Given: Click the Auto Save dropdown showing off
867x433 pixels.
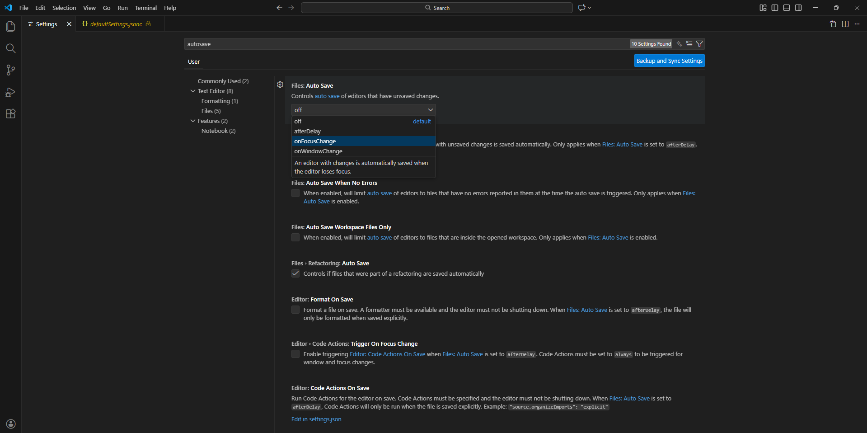Looking at the screenshot, I should point(364,110).
